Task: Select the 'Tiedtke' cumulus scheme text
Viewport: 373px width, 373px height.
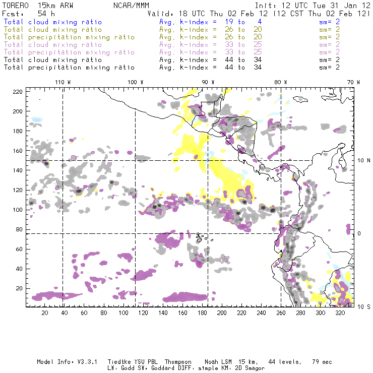Action: click(119, 362)
